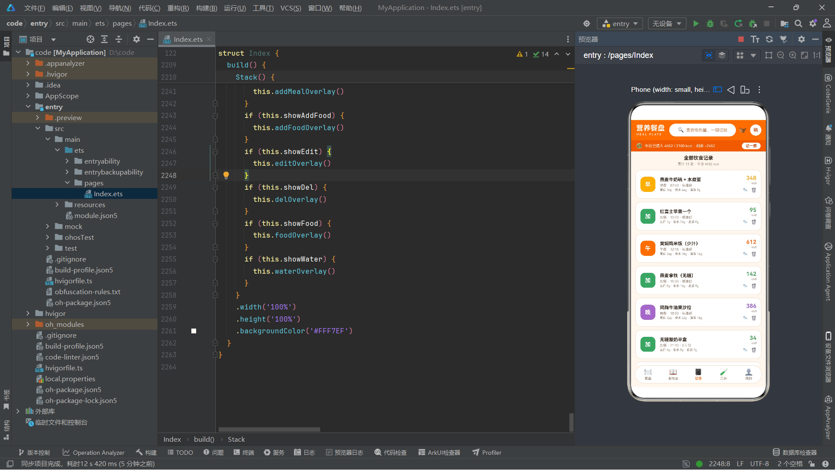The image size is (835, 470).
Task: Toggle inspector eye mode in previewer
Action: (709, 55)
